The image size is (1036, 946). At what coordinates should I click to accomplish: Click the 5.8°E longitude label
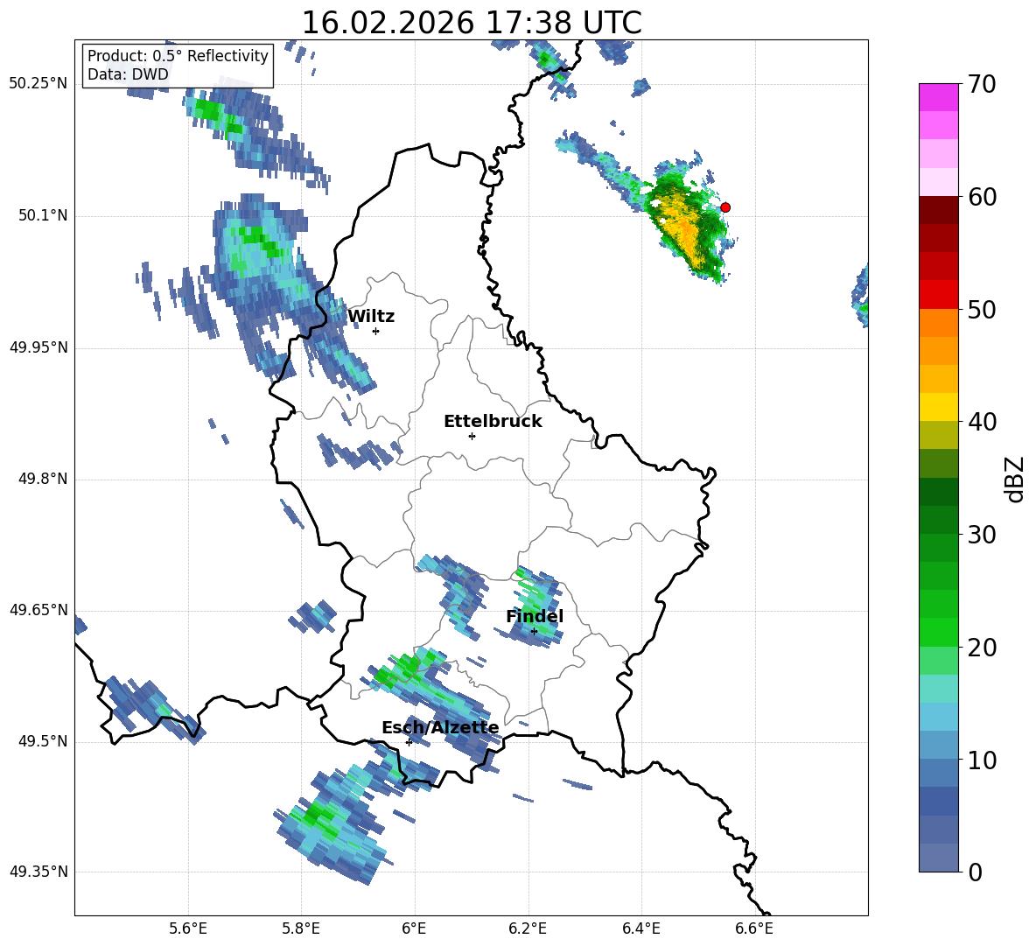[x=301, y=928]
